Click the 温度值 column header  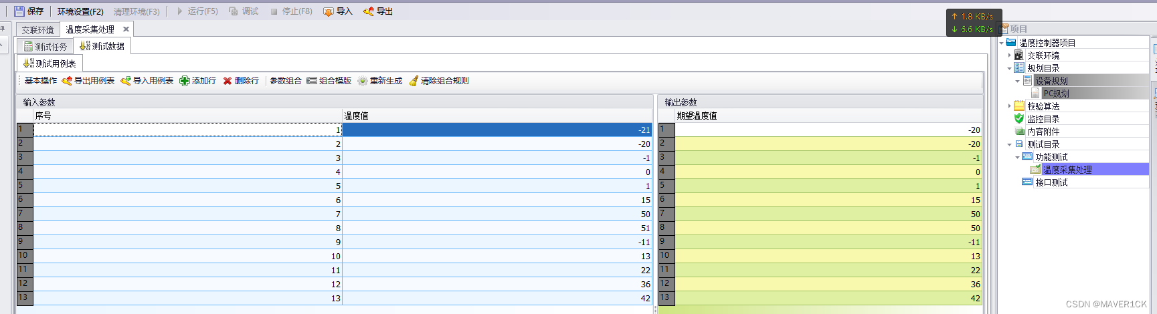coord(497,116)
